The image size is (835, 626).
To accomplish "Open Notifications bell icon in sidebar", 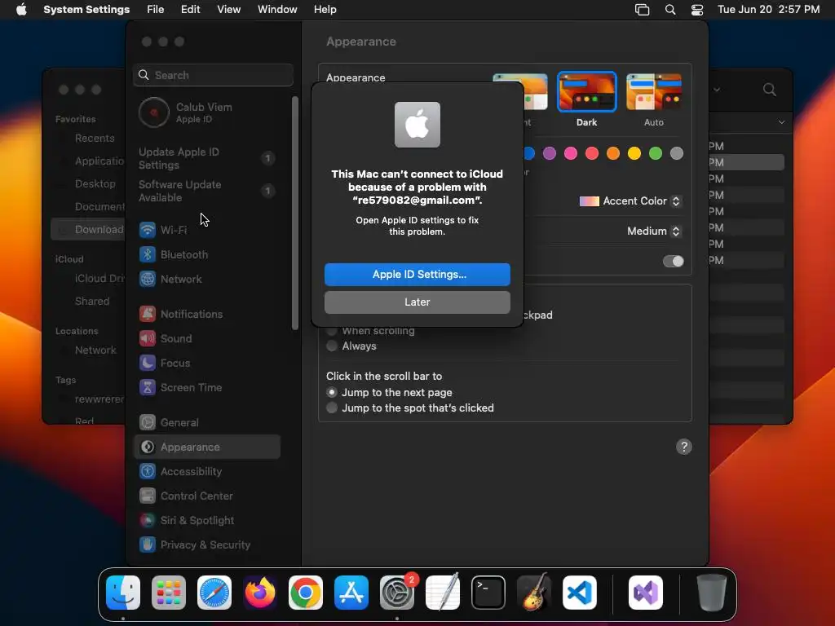I will pos(148,314).
